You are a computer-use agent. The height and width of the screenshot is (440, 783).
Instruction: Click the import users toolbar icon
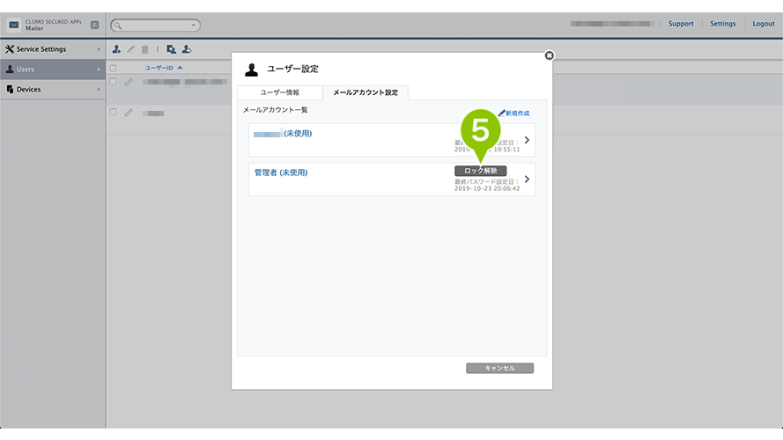(171, 49)
